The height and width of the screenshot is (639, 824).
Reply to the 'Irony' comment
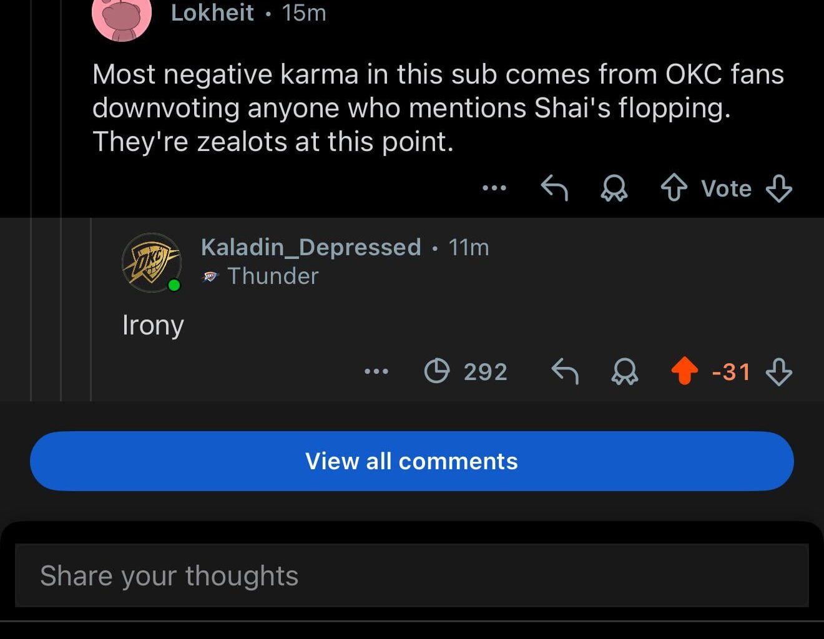tap(565, 371)
